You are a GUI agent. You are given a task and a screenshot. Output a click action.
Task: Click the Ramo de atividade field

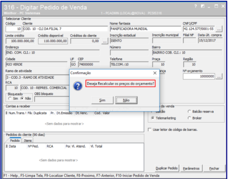[x=38, y=77]
